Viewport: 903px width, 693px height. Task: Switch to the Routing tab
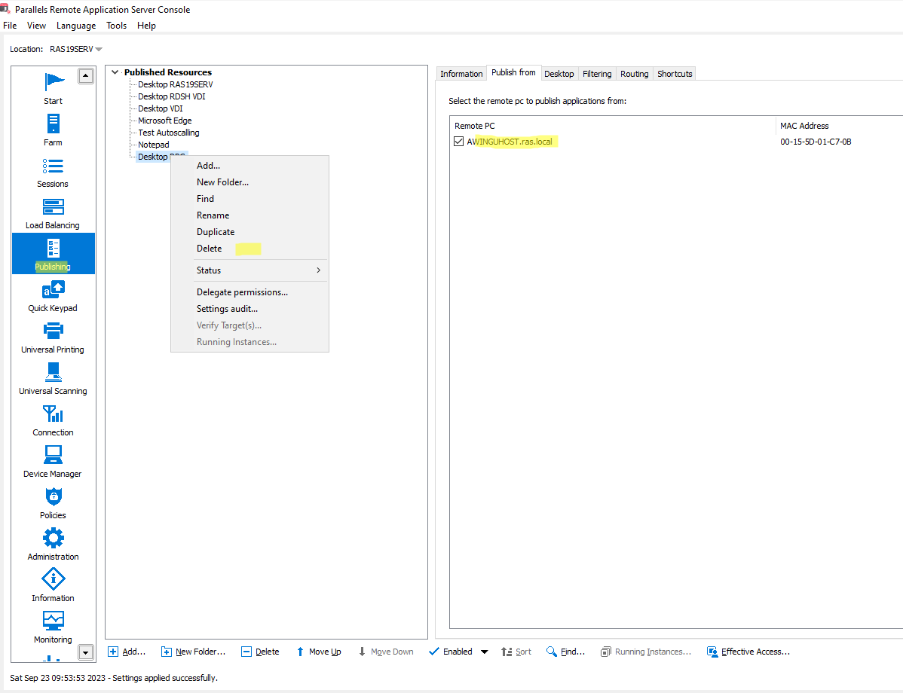coord(634,74)
